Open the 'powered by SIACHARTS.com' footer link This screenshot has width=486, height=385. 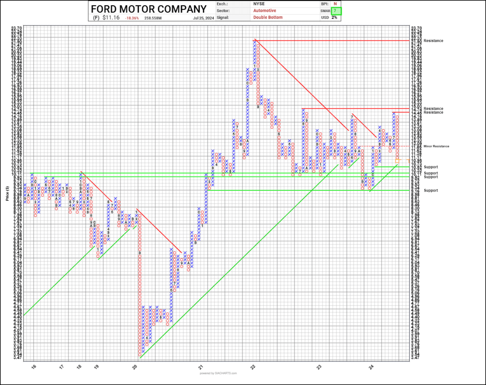coord(218,373)
